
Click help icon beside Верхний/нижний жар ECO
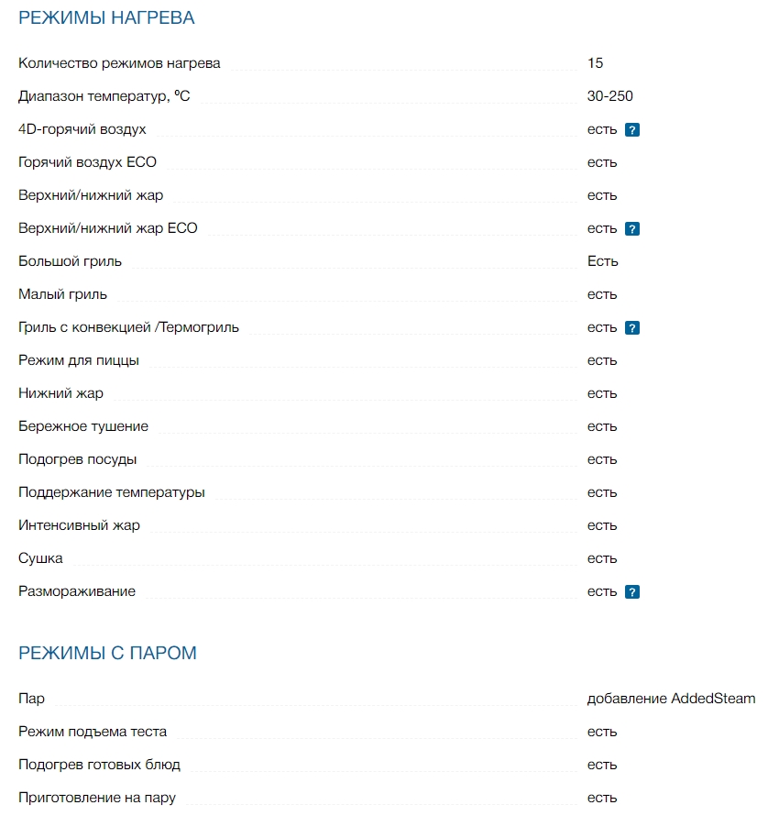pyautogui.click(x=631, y=229)
